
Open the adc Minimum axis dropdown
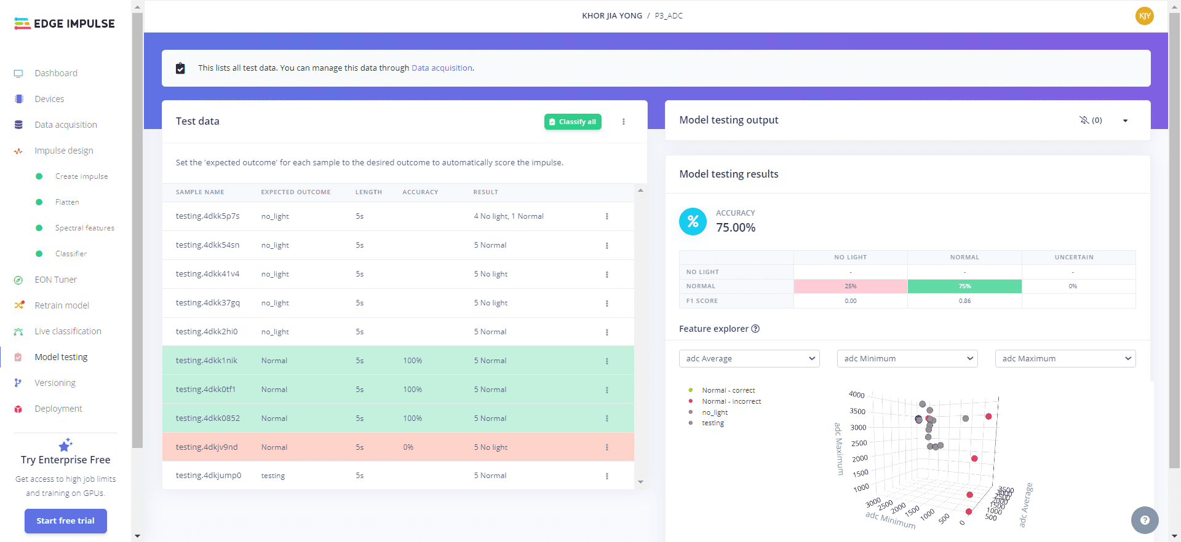coord(907,358)
